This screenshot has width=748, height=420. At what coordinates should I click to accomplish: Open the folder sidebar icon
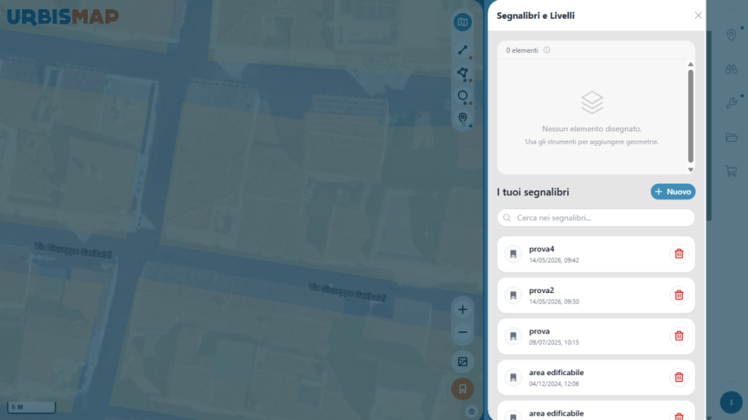[731, 137]
